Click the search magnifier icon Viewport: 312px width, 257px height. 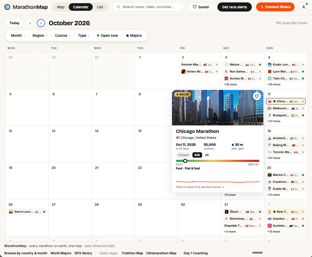(118, 7)
